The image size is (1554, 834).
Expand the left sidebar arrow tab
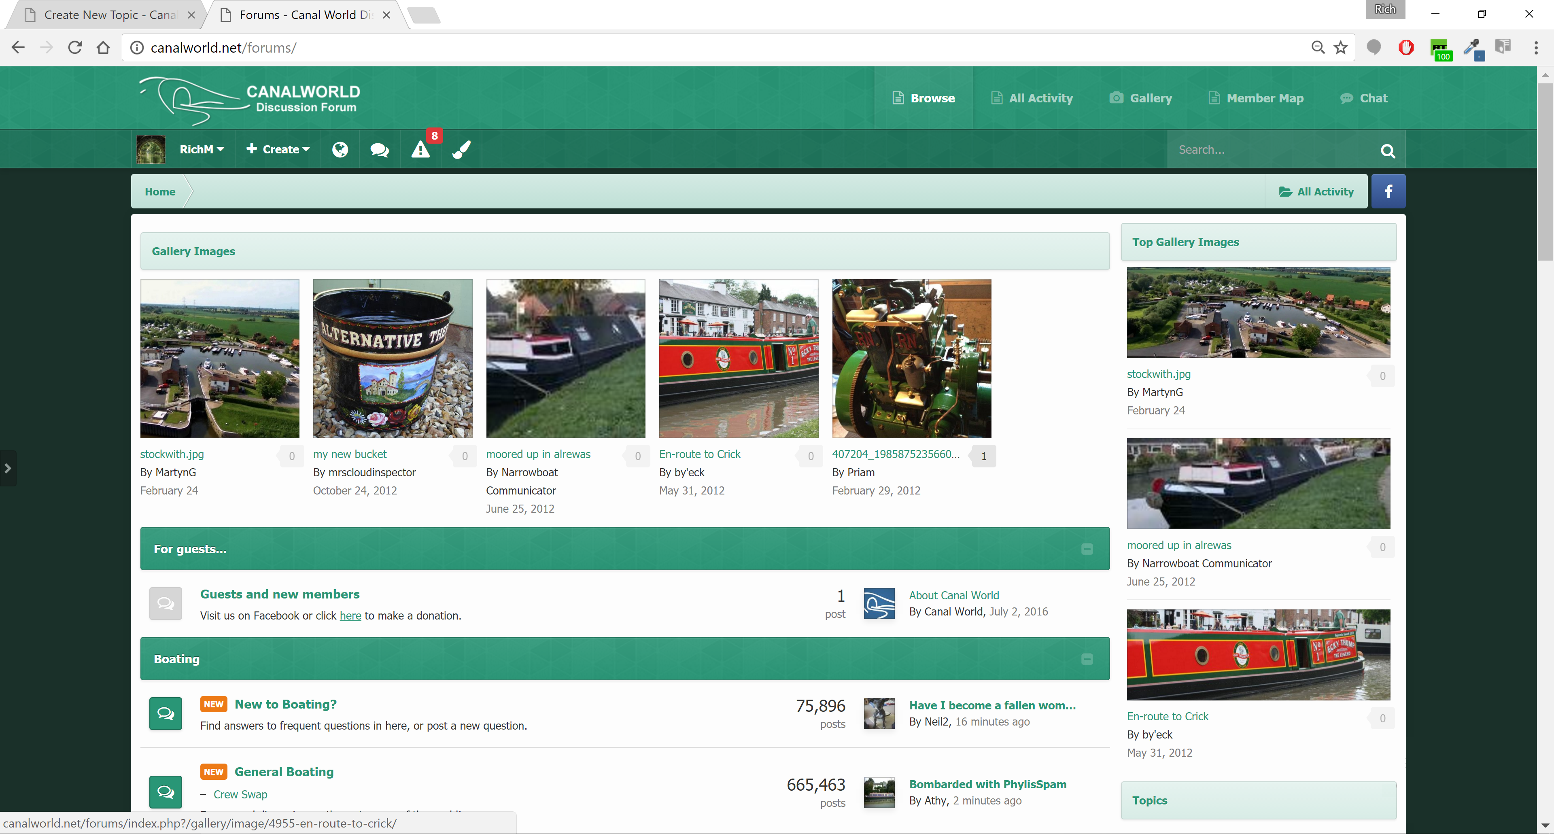(x=8, y=468)
